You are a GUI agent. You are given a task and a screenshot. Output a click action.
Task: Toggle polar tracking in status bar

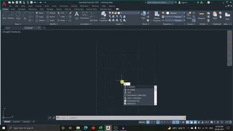pyautogui.click(x=162, y=122)
